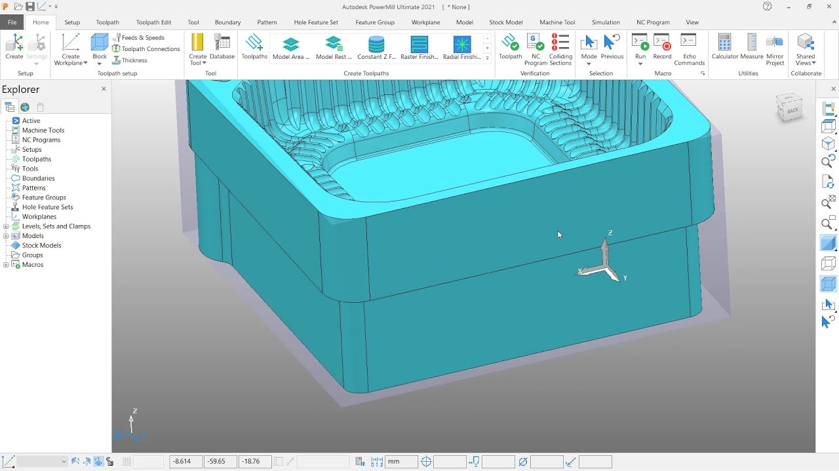Switch to the Toolpath Edit tab

[x=153, y=22]
